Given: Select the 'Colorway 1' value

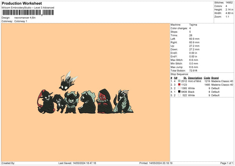Looking at the screenshot, I should point(21,21).
